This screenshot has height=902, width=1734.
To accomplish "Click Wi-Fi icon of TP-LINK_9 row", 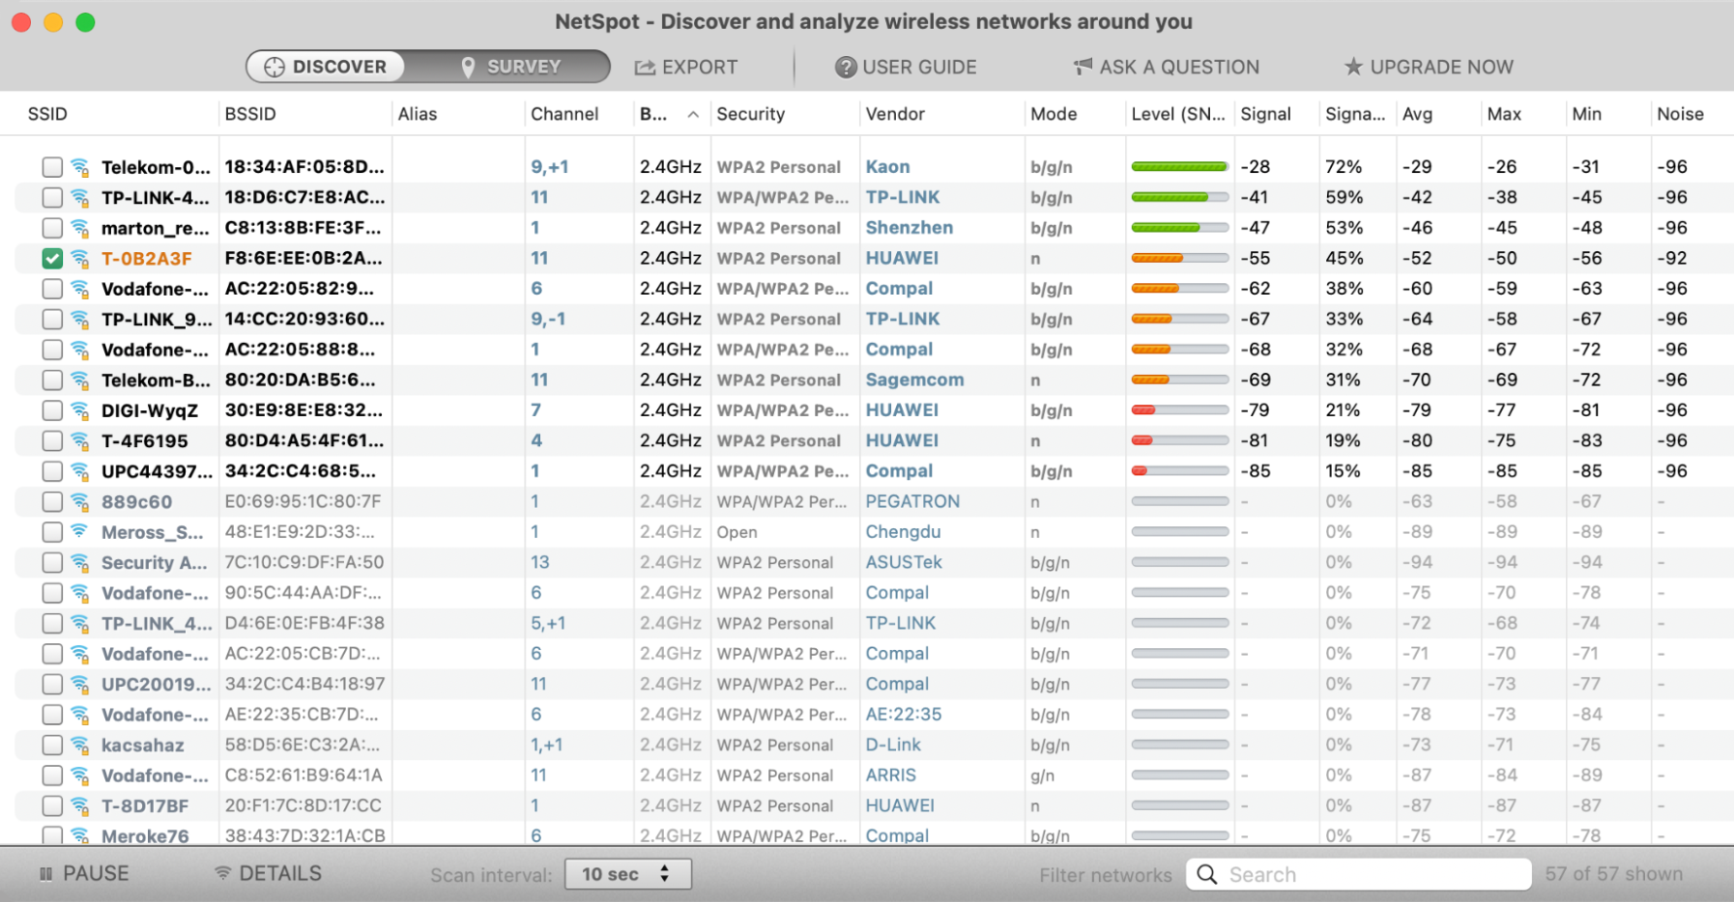I will (80, 320).
